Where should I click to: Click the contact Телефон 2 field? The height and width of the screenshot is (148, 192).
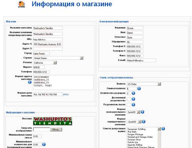[135, 51]
